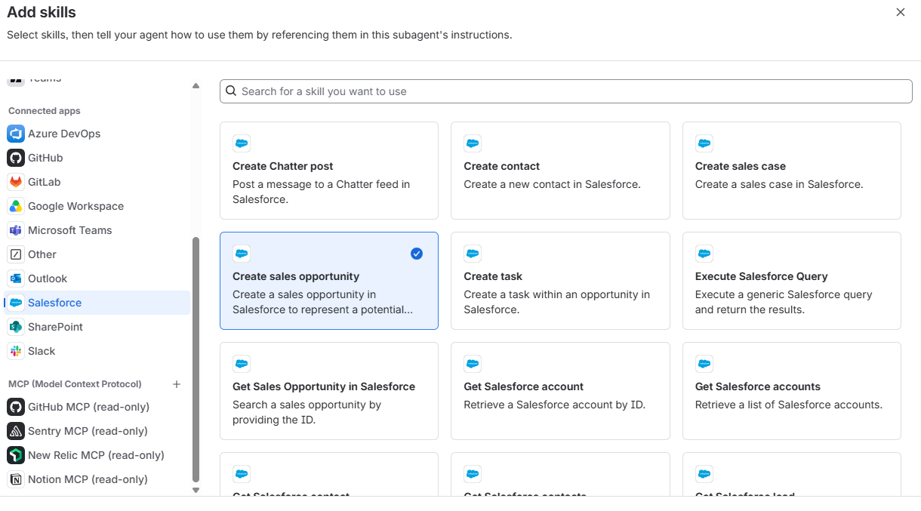This screenshot has width=921, height=511.
Task: Click the SharePoint icon
Action: [x=16, y=327]
